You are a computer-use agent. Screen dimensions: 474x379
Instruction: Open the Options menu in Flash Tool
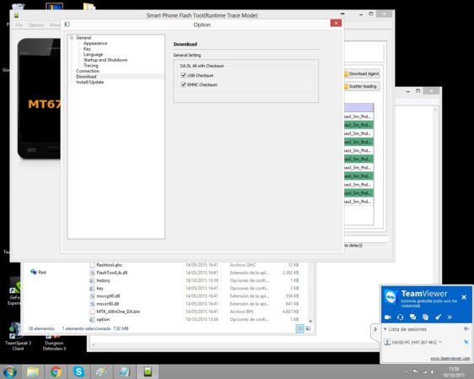tap(35, 25)
